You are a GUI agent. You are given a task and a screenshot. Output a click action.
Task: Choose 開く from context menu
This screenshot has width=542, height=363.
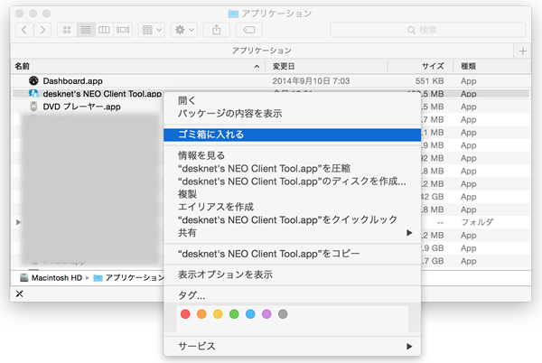click(292, 100)
